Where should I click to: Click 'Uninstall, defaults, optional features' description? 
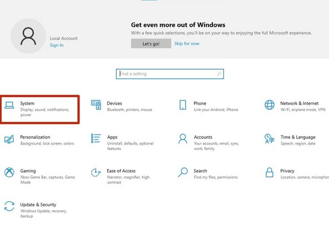(x=130, y=146)
